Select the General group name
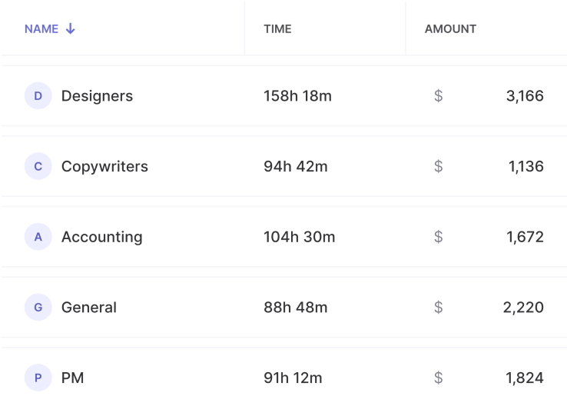 89,308
